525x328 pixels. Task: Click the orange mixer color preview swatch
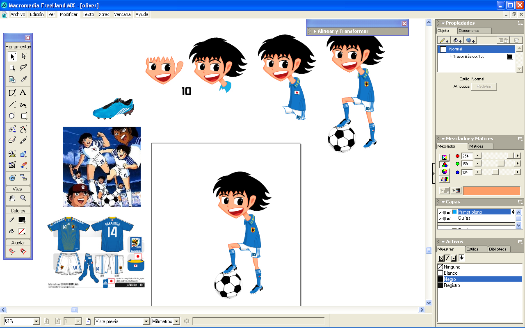(x=491, y=191)
